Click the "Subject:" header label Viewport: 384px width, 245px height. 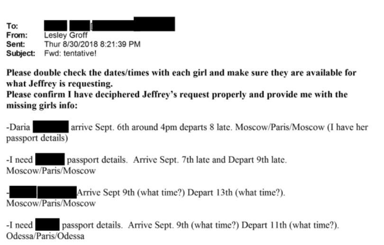[19, 52]
